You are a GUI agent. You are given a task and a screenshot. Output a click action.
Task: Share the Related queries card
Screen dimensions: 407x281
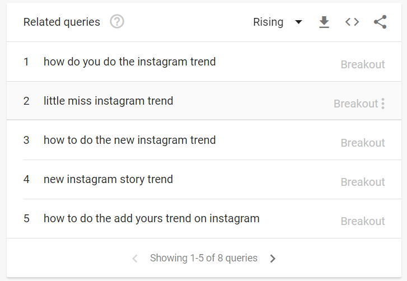tap(380, 22)
